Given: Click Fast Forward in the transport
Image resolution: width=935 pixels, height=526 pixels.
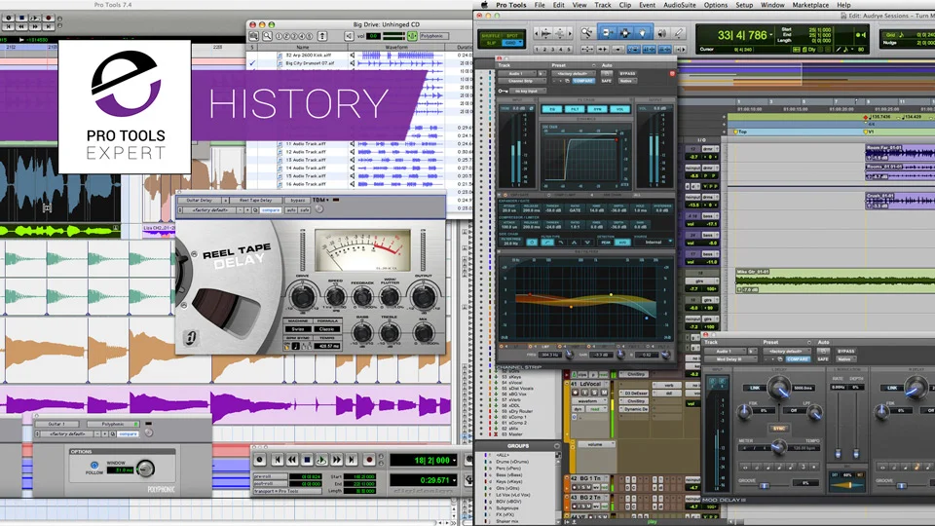Looking at the screenshot, I should click(x=336, y=460).
